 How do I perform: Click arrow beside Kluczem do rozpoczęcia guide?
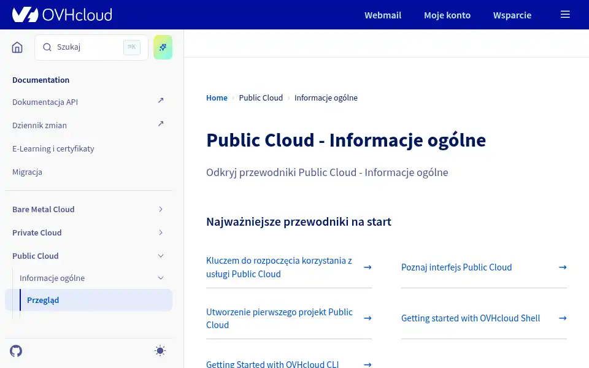[x=368, y=267]
